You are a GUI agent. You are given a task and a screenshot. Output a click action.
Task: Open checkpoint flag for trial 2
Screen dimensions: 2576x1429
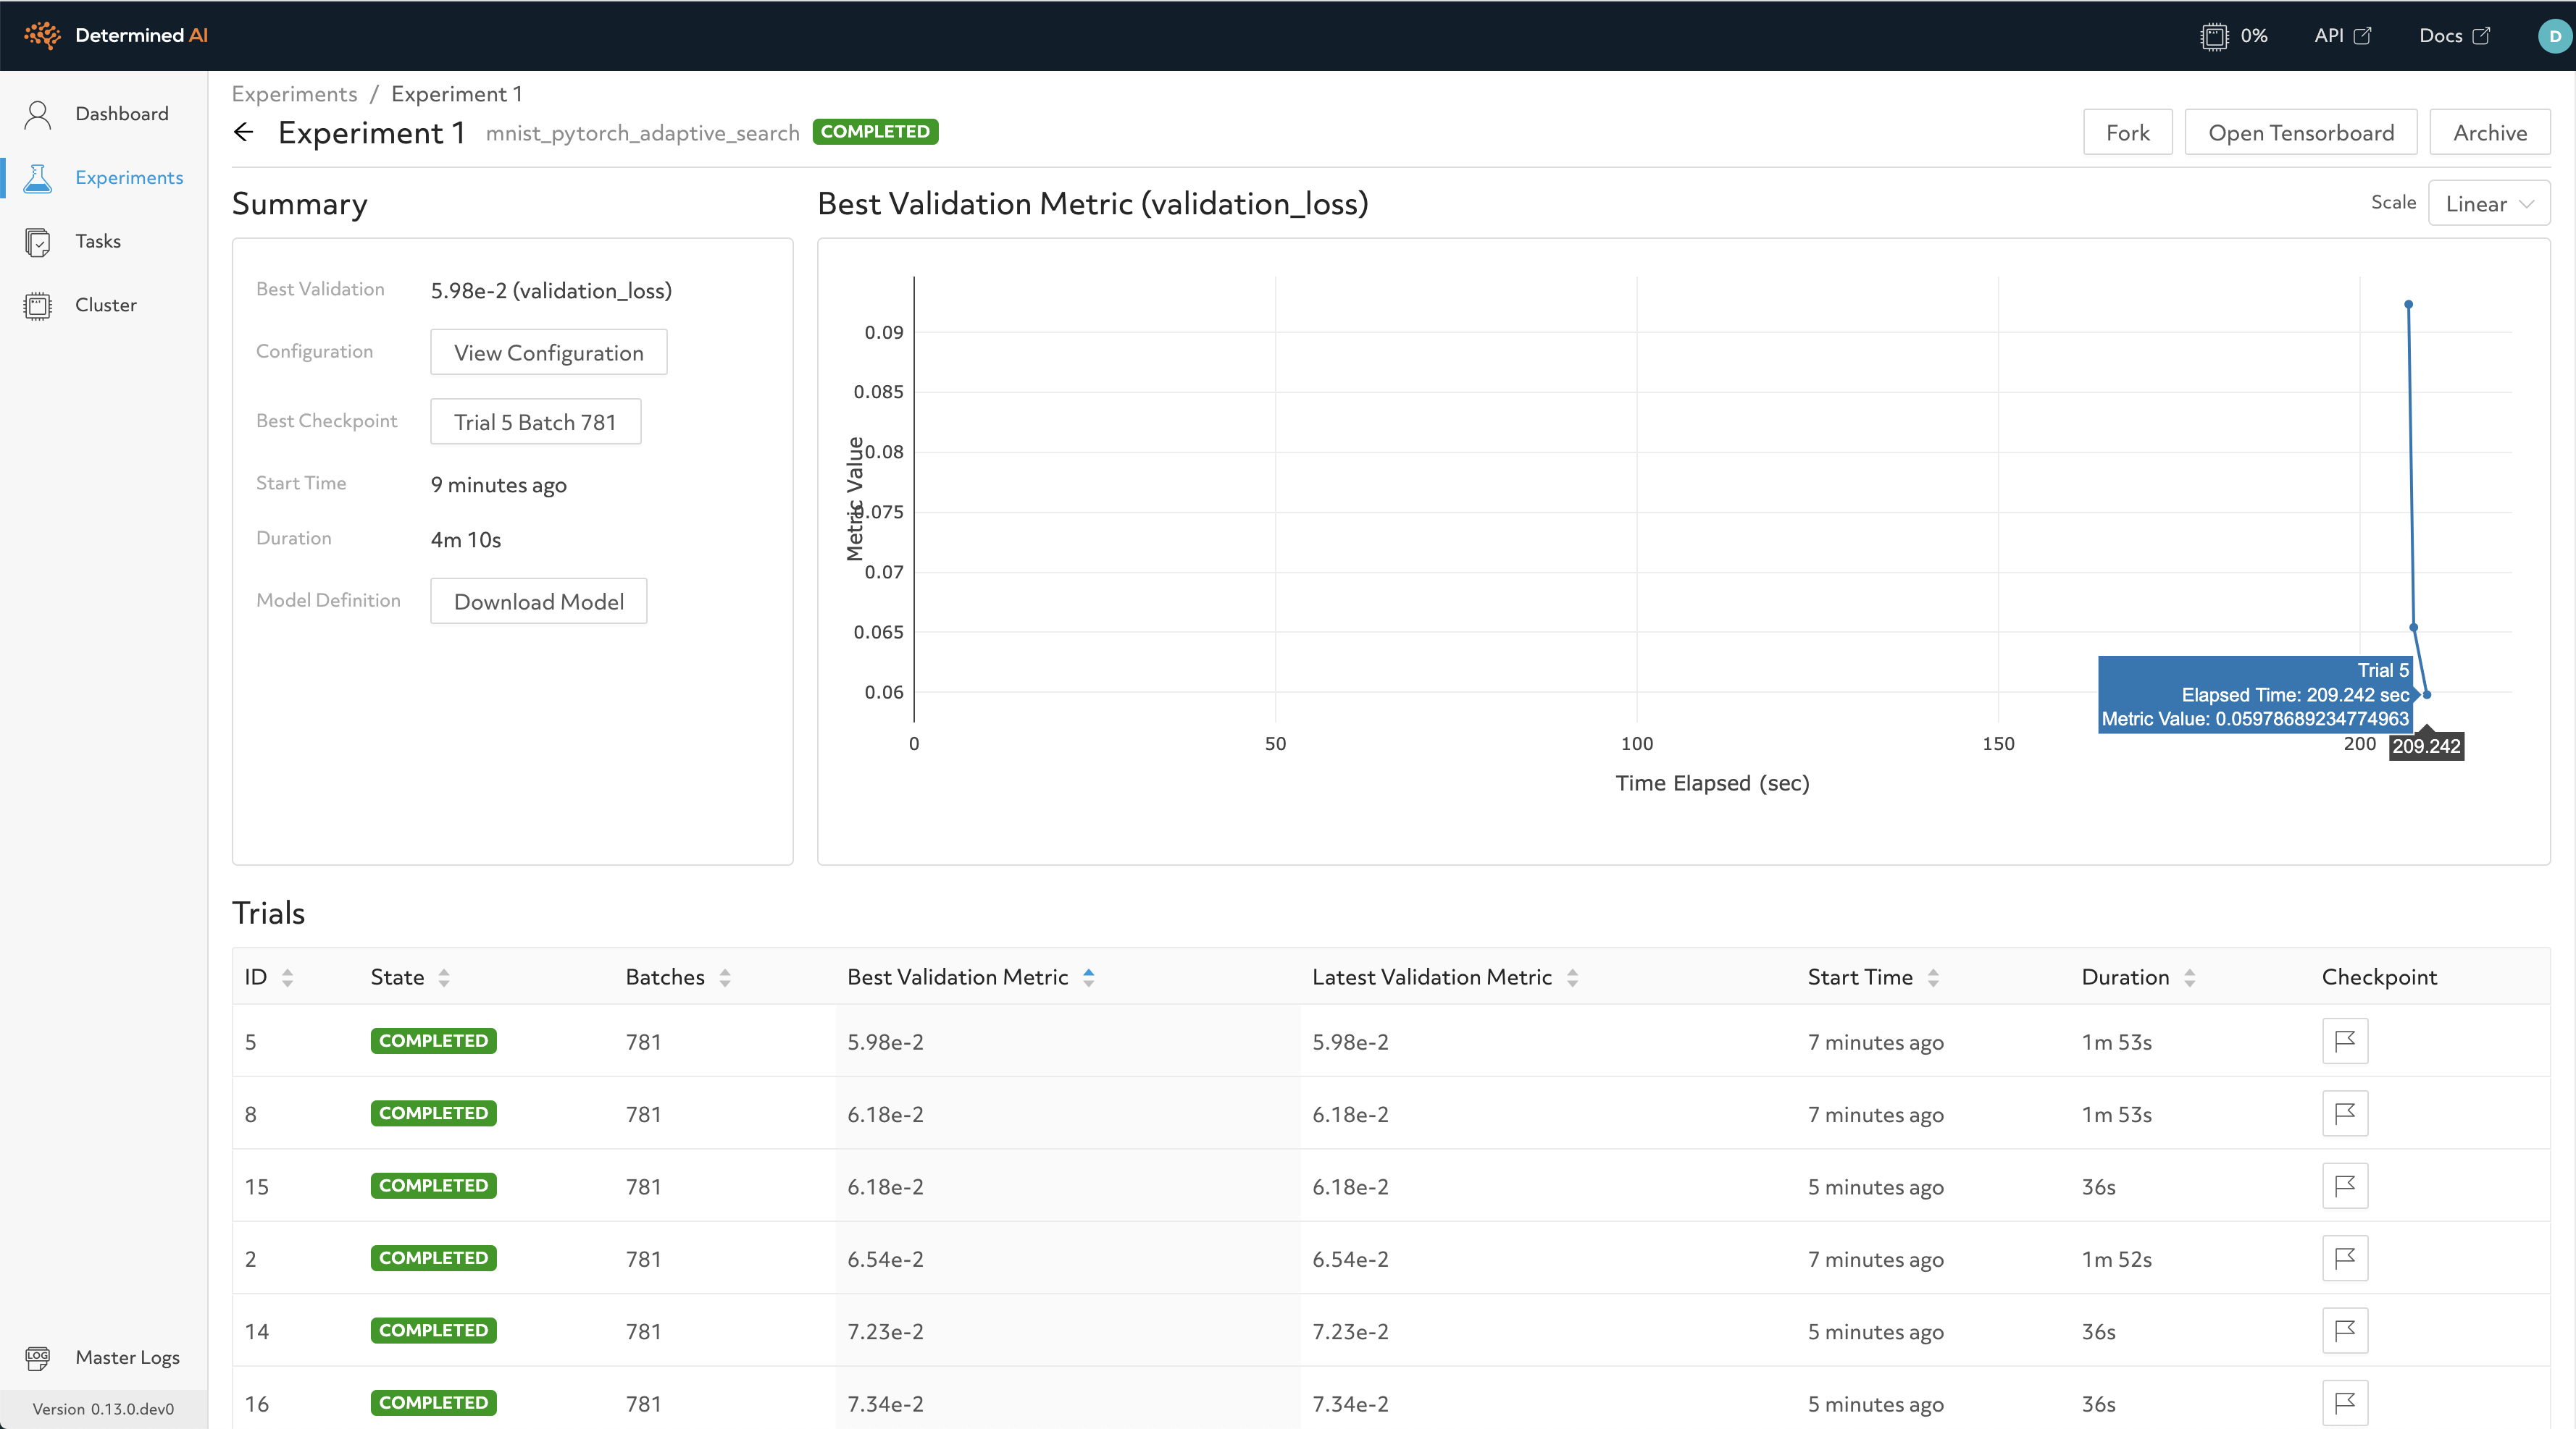2344,1258
